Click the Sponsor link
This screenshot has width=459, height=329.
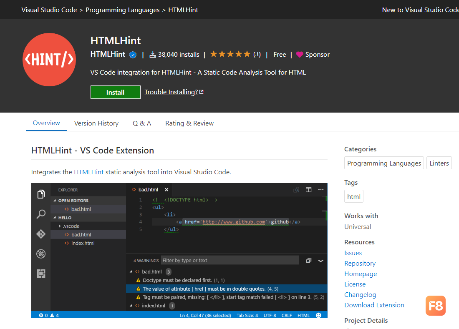point(317,54)
